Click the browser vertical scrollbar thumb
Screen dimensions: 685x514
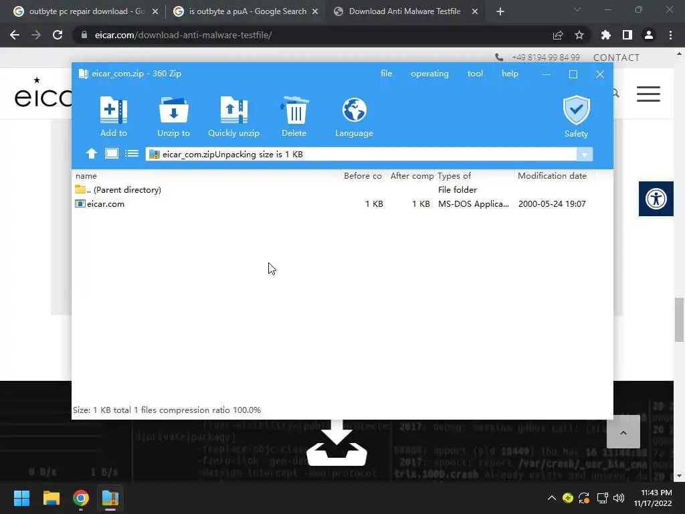(679, 320)
